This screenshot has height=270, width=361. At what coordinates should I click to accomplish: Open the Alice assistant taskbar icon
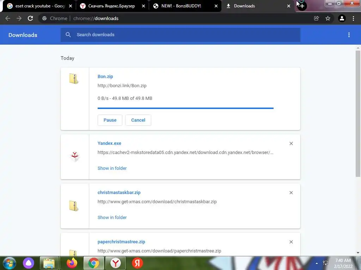coord(29,263)
